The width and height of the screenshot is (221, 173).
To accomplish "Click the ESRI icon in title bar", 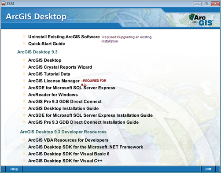I will coord(4,4).
